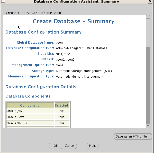Click the true value for Oracle JVM
154x153 pixels.
pyautogui.click(x=61, y=111)
